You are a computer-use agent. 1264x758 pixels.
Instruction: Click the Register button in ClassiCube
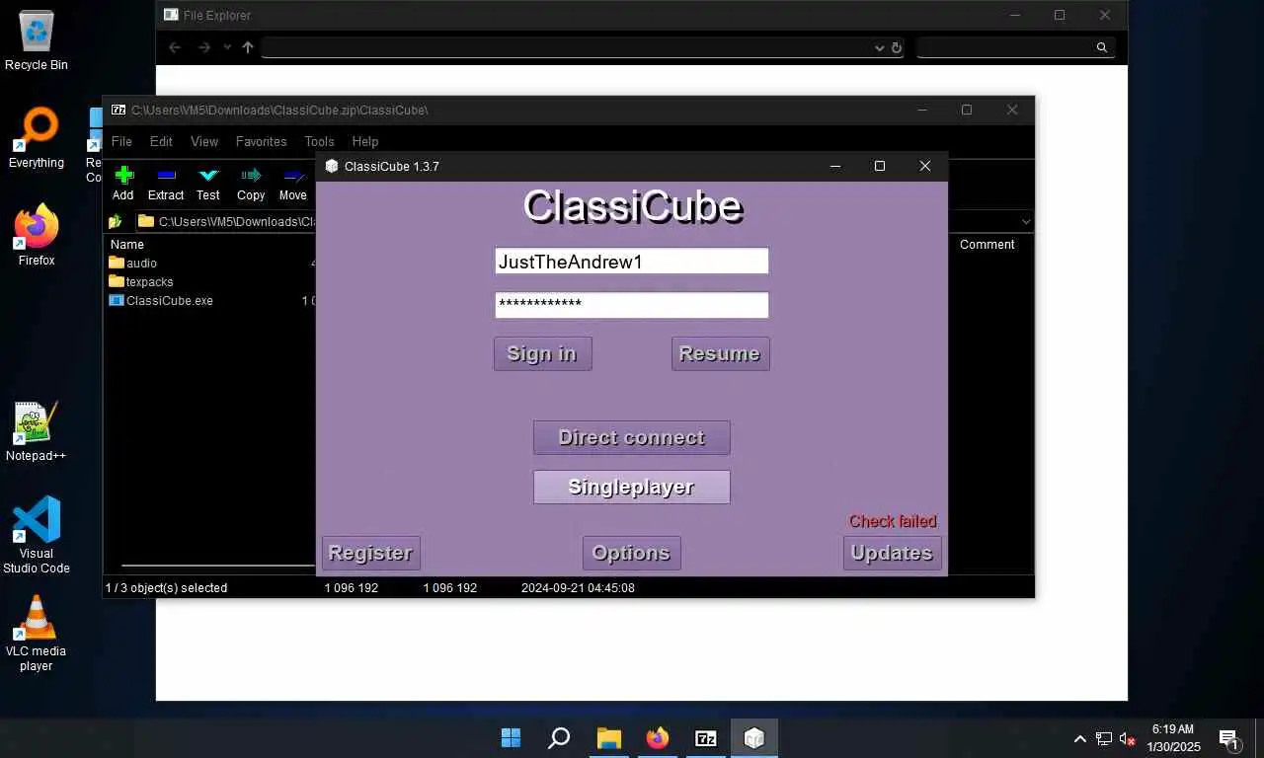(x=370, y=553)
